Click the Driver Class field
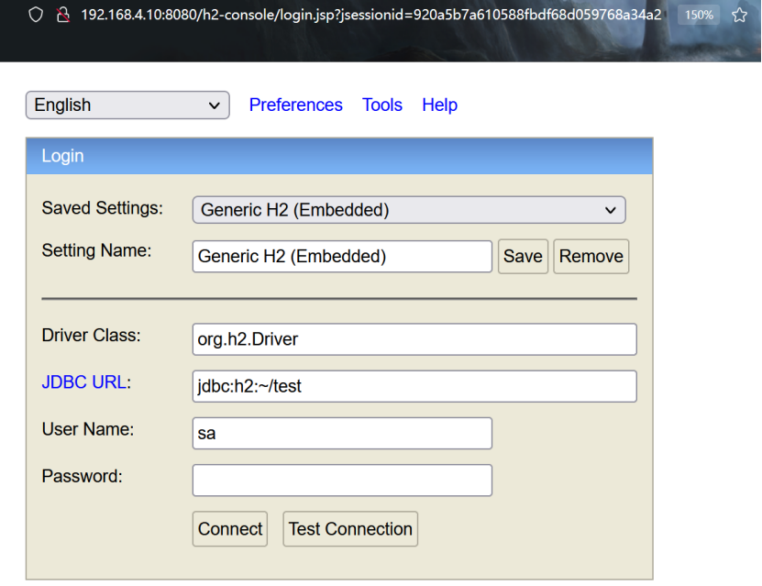762x586 pixels. (413, 339)
